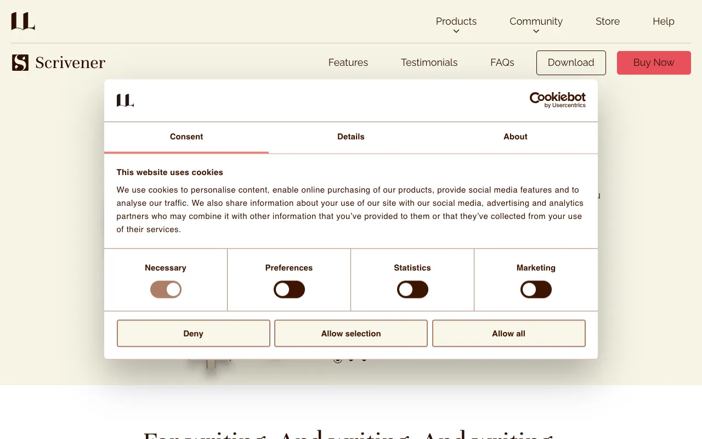Switch to the About tab

(x=515, y=137)
